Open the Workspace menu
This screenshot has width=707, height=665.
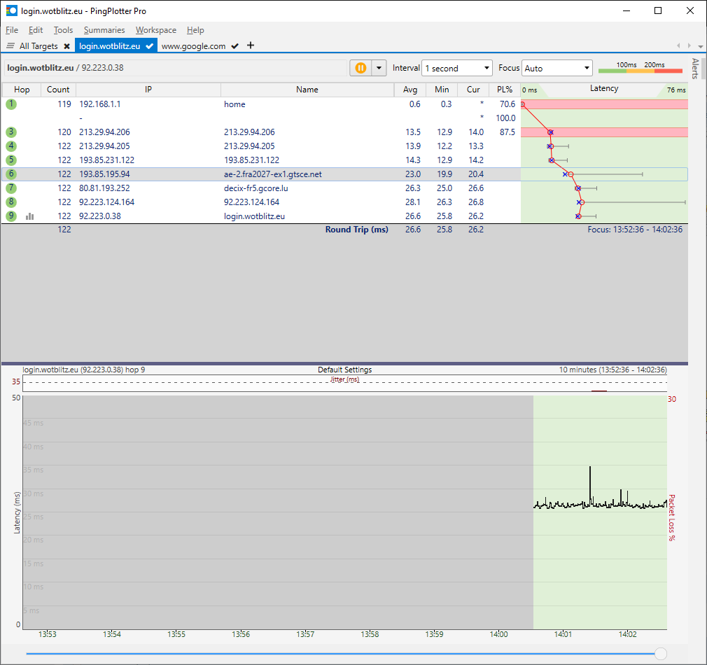click(x=156, y=30)
